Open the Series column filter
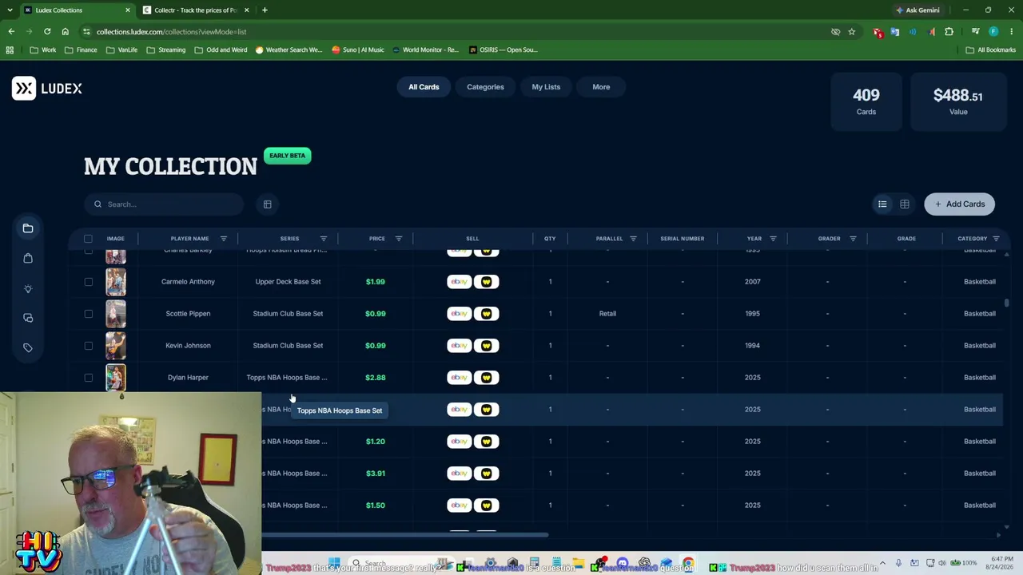This screenshot has width=1023, height=575. click(x=324, y=239)
